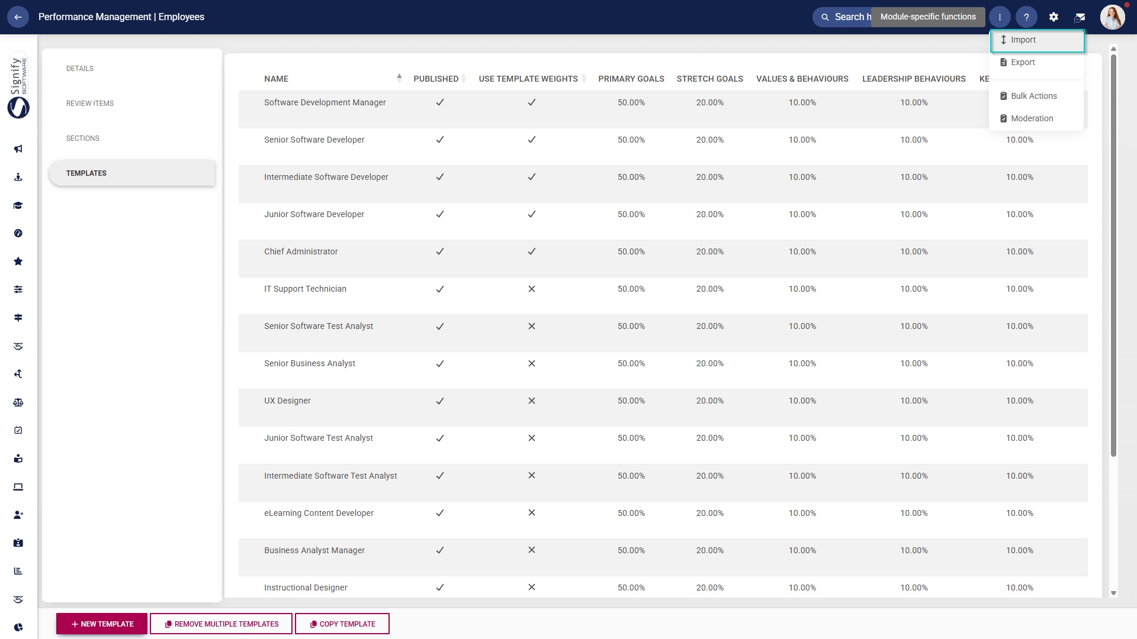Click template weights checkmark for Chief Administrator
The width and height of the screenshot is (1137, 639).
point(532,251)
